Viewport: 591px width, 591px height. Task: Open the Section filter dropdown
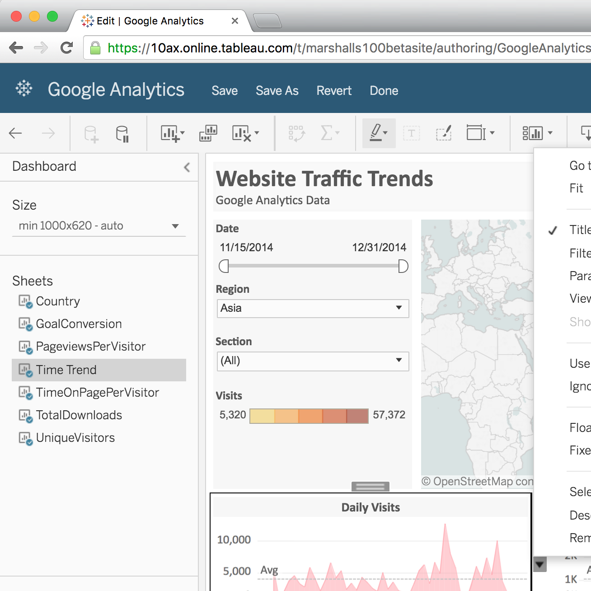(x=313, y=361)
